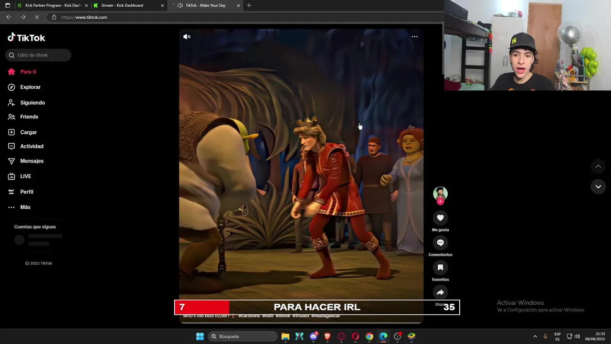The width and height of the screenshot is (611, 344).
Task: Open File Explorer from taskbar
Action: pos(285,336)
